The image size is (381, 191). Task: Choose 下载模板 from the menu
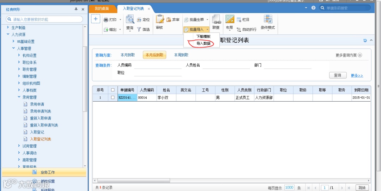click(x=203, y=36)
